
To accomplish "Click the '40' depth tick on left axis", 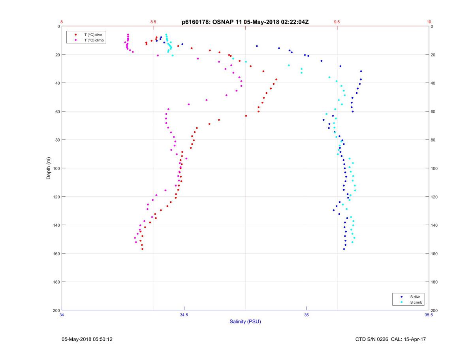I will point(58,83).
